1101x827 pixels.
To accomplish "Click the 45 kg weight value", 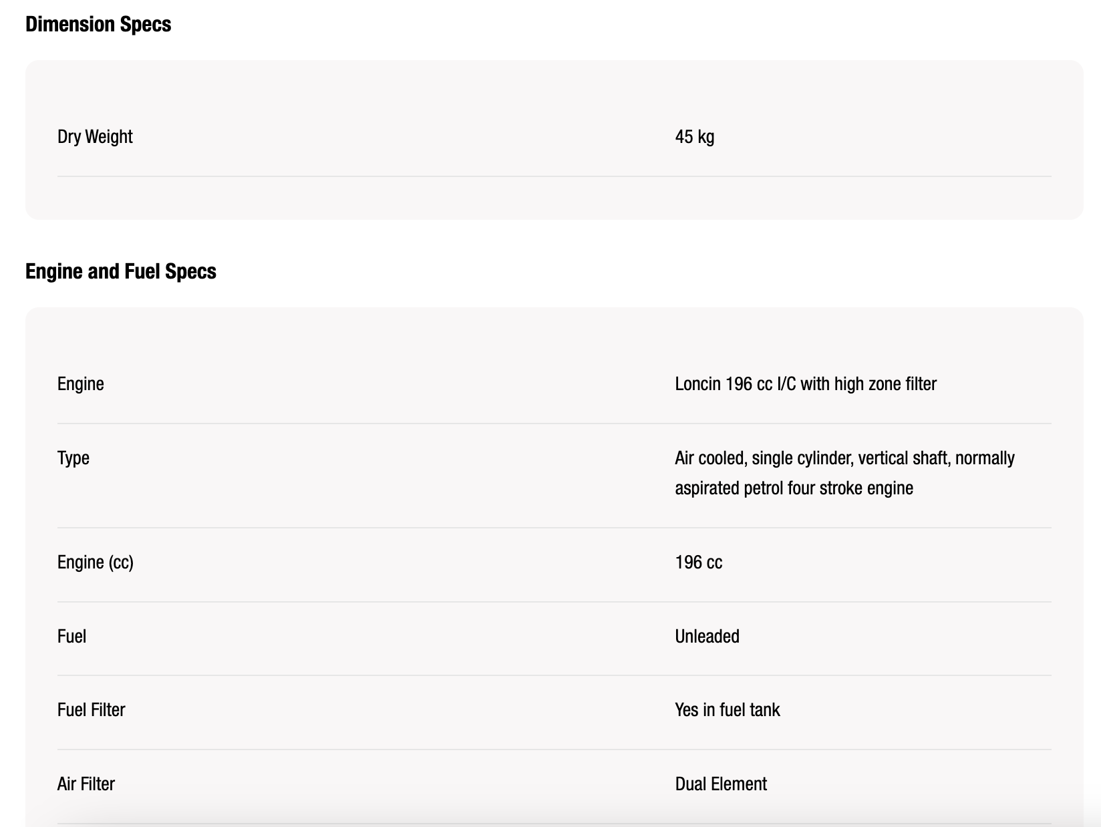I will click(x=694, y=137).
